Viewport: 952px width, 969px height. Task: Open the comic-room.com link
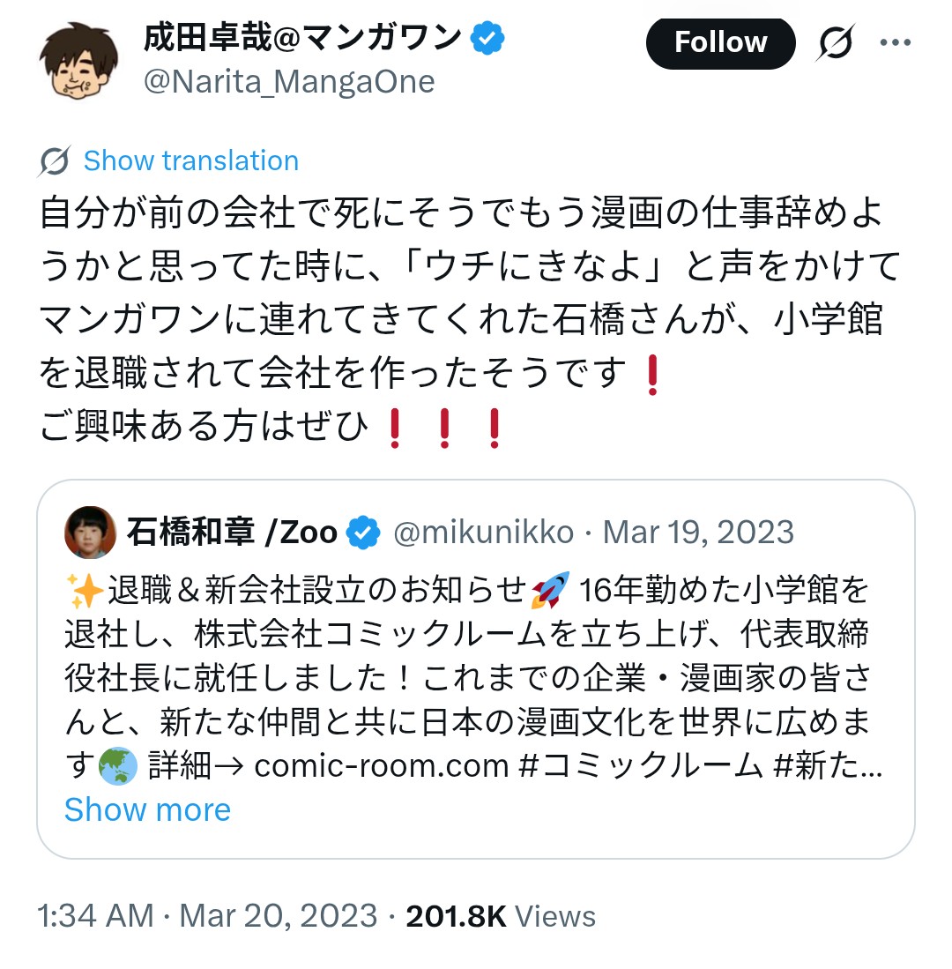(x=381, y=765)
